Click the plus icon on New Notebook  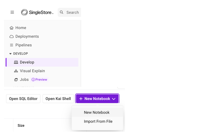pos(81,99)
